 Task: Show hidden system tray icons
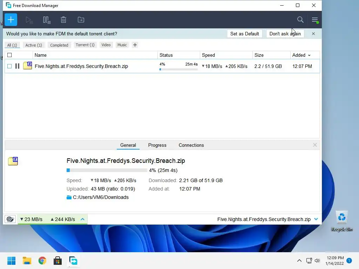(299, 261)
